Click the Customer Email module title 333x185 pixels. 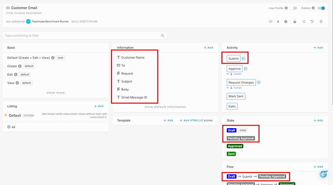[x=24, y=8]
